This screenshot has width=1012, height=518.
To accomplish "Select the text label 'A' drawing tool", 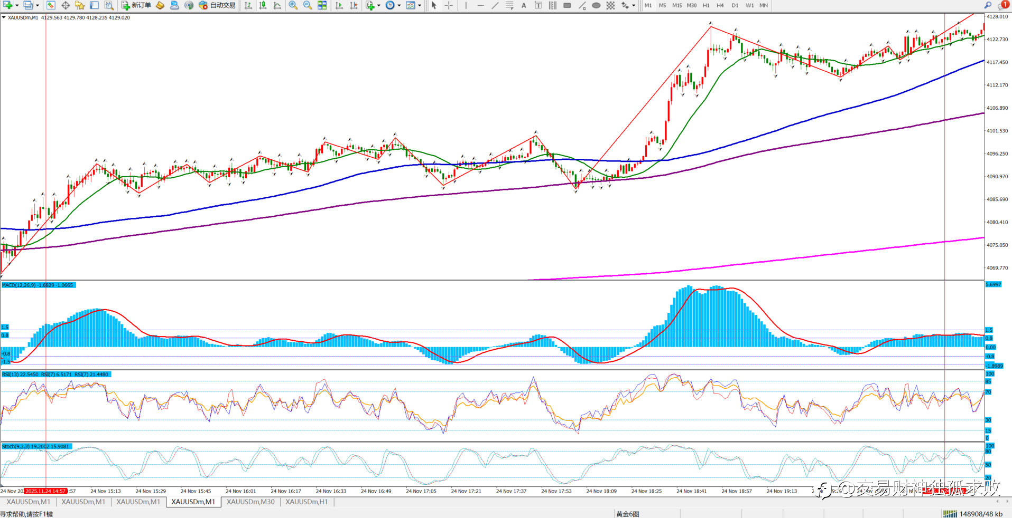I will tap(524, 5).
